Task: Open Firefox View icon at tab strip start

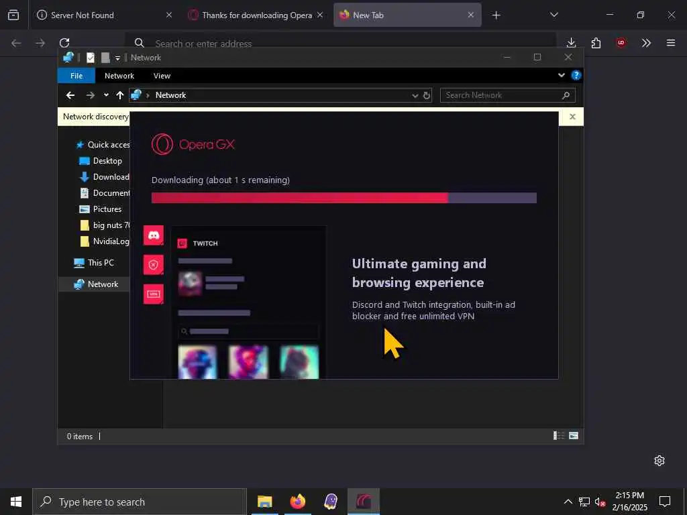Action: (x=13, y=15)
